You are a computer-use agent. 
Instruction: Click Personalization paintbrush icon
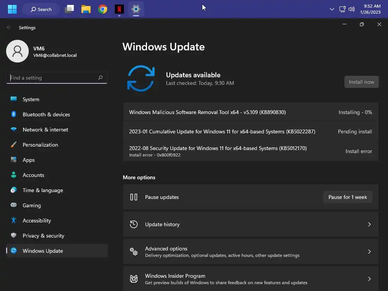(14, 144)
